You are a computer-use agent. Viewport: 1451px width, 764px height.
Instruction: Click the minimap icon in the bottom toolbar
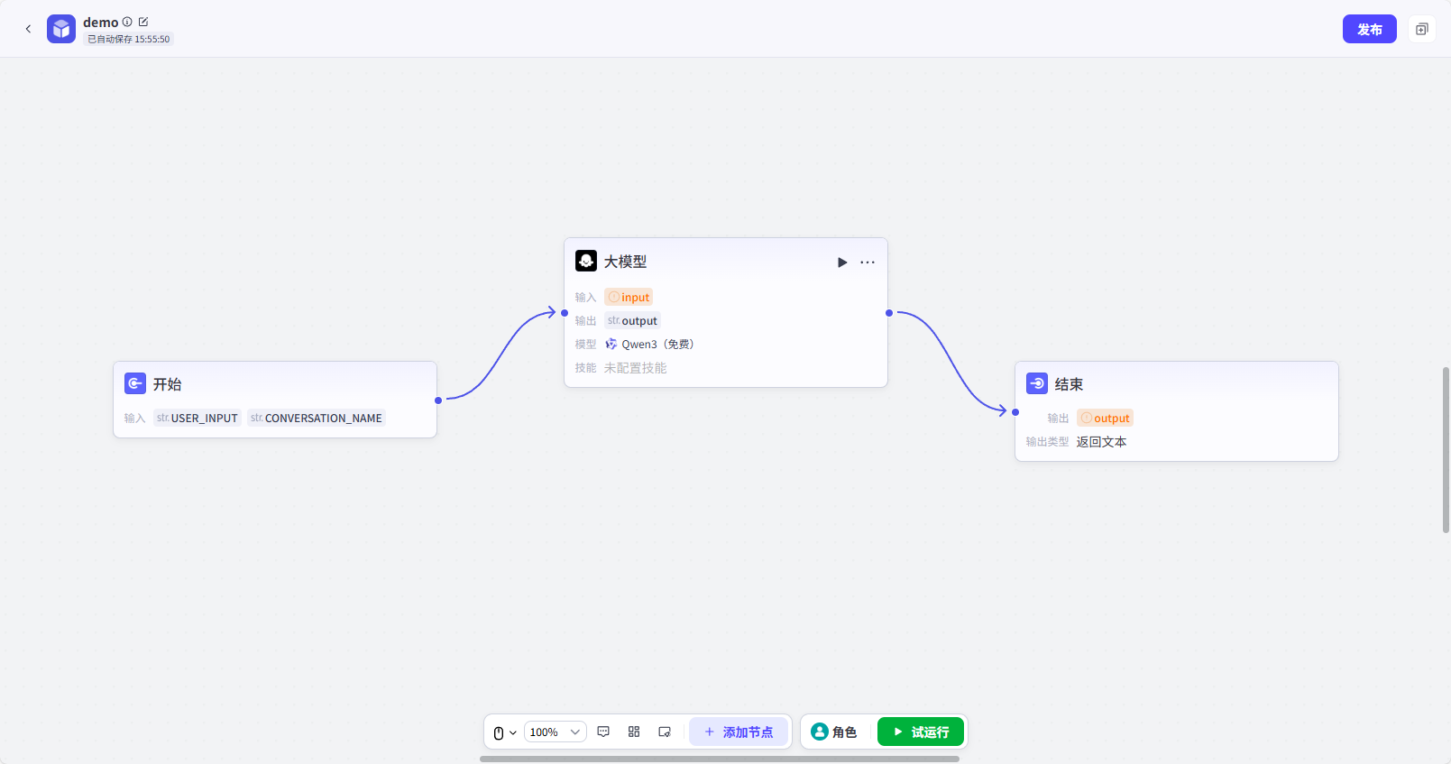click(665, 732)
